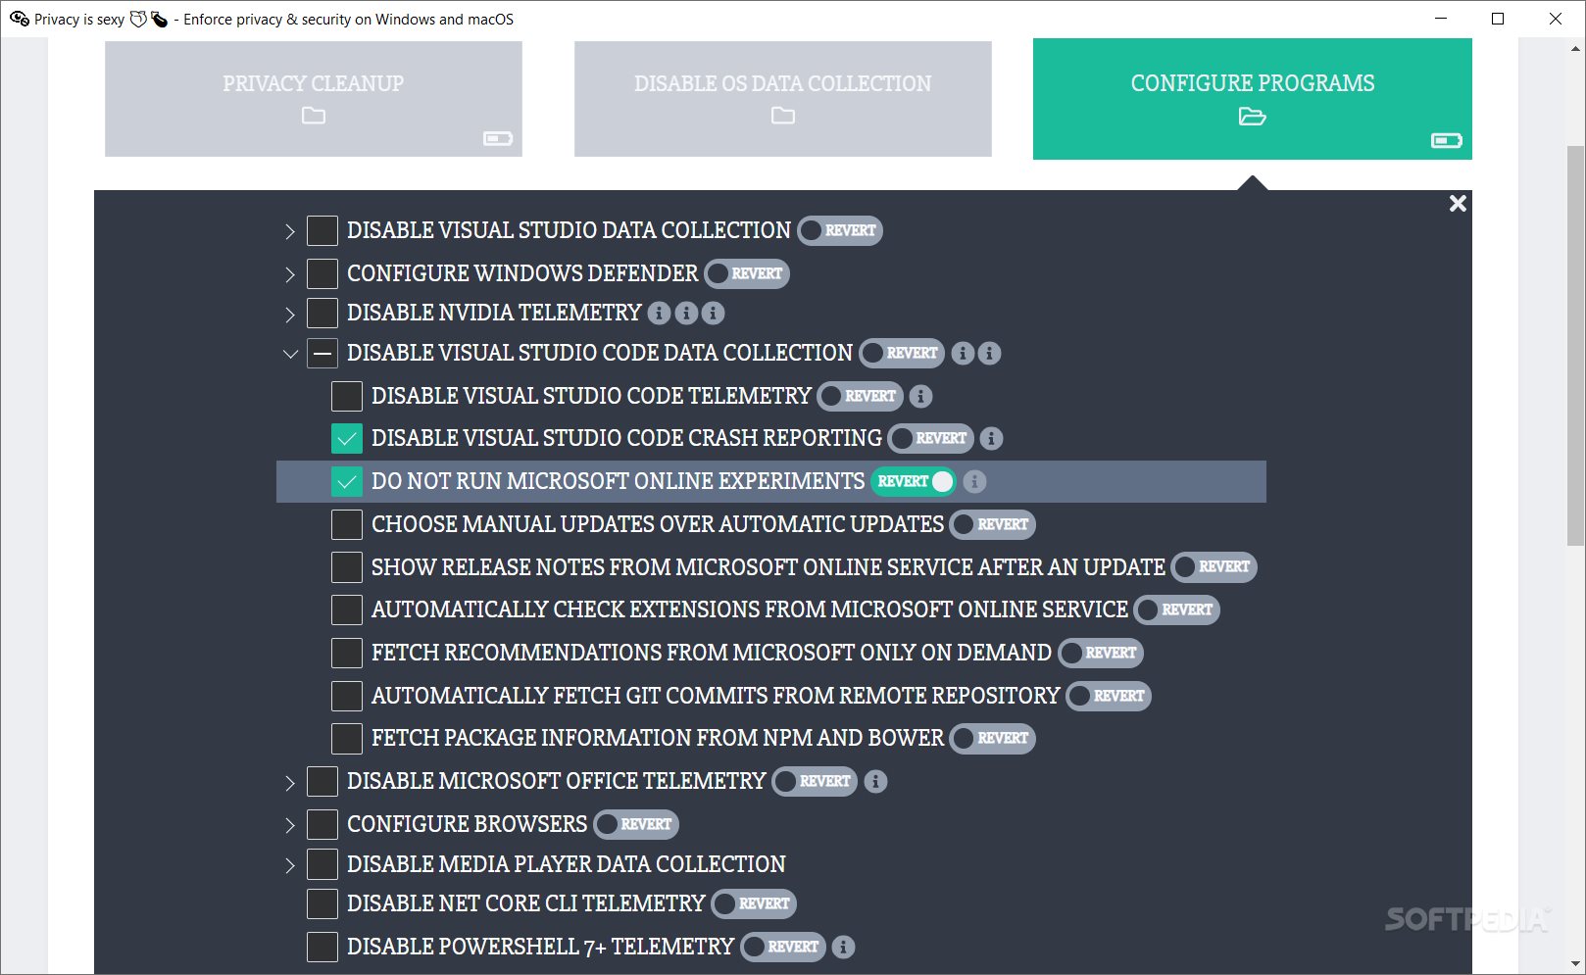Expand Disable Media Player Data Collection group
The image size is (1586, 975).
pos(290,865)
